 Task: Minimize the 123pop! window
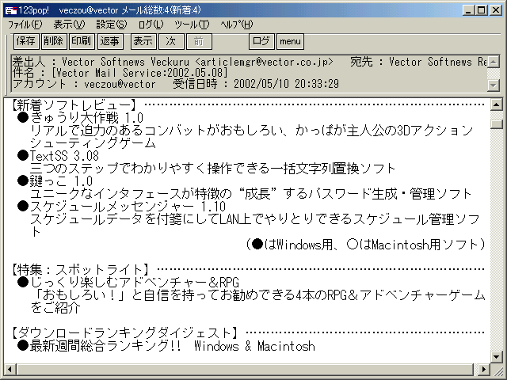[x=468, y=10]
